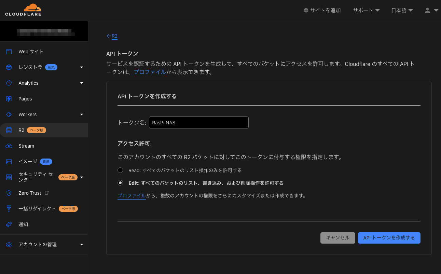Click the トークン名 input field
This screenshot has width=441, height=274.
coord(199,123)
